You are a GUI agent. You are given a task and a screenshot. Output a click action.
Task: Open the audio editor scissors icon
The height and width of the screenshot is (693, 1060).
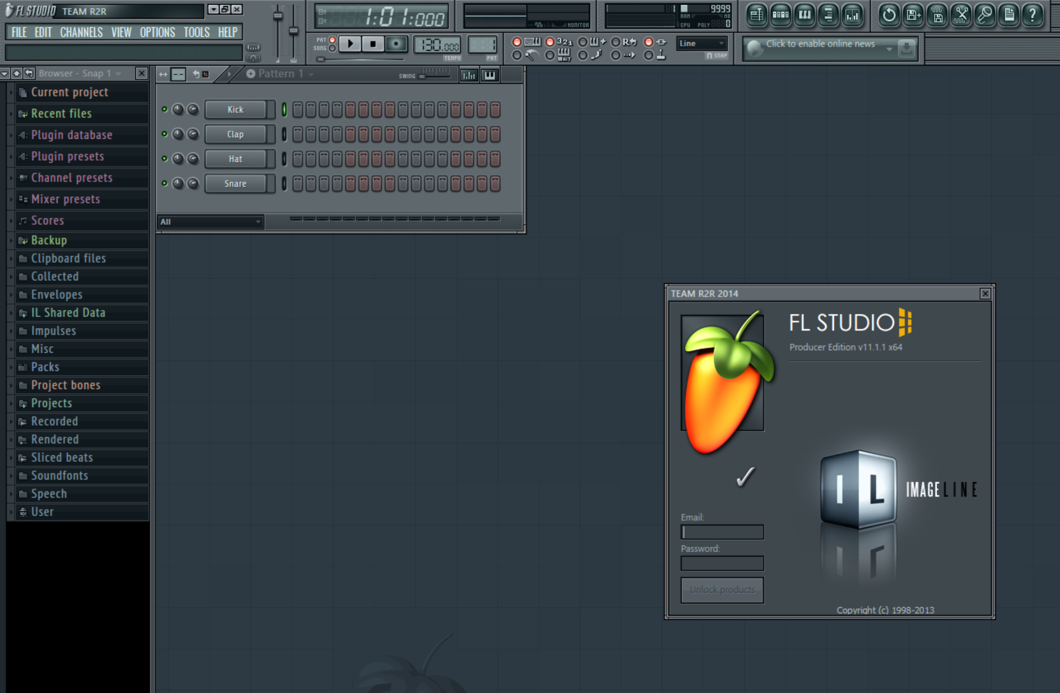pyautogui.click(x=961, y=15)
